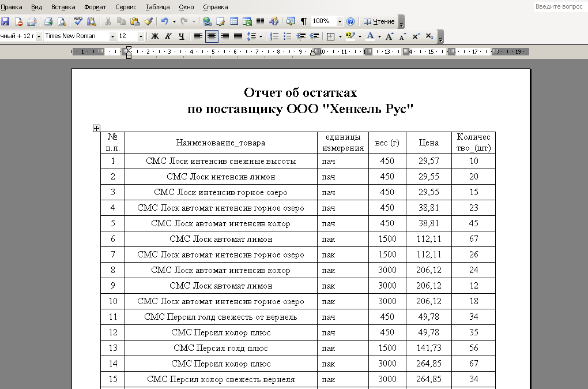Click the Shrink Font icon

coord(403,36)
